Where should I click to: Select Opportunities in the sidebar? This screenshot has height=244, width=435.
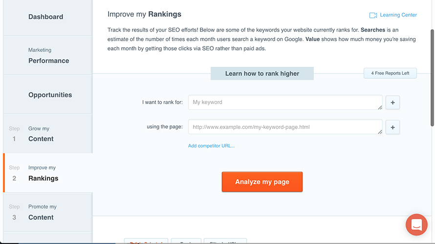[x=50, y=95]
